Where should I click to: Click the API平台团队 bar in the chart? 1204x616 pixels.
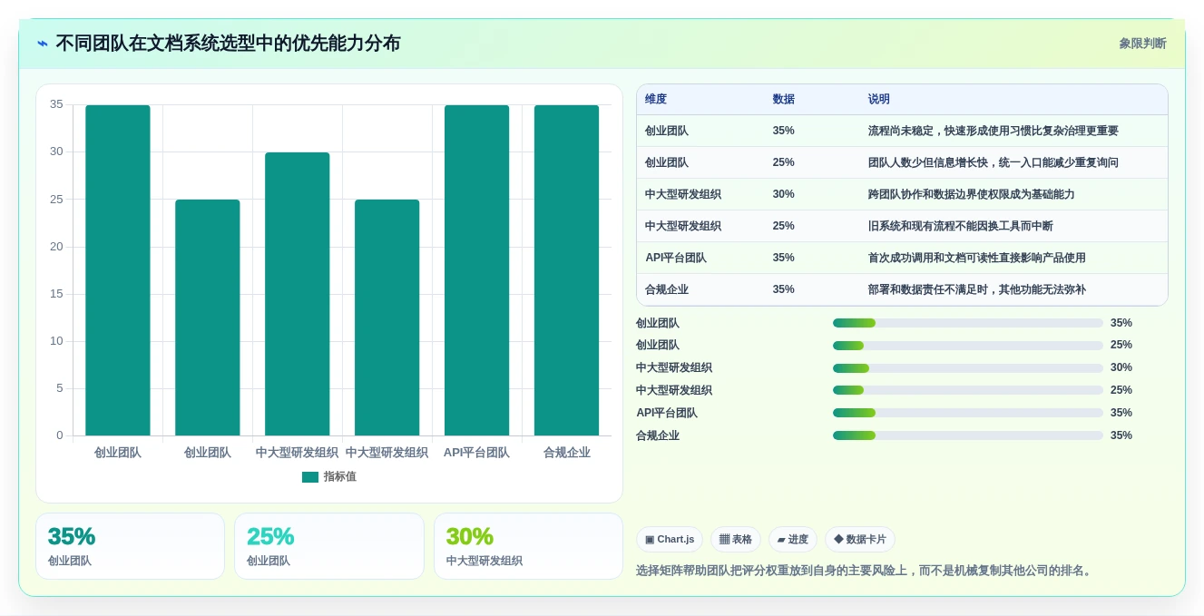pos(476,270)
